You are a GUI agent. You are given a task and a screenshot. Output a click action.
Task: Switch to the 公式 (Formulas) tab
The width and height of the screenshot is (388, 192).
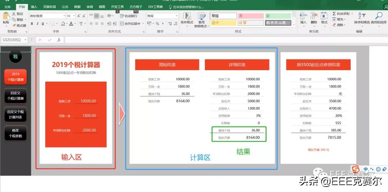pos(65,7)
